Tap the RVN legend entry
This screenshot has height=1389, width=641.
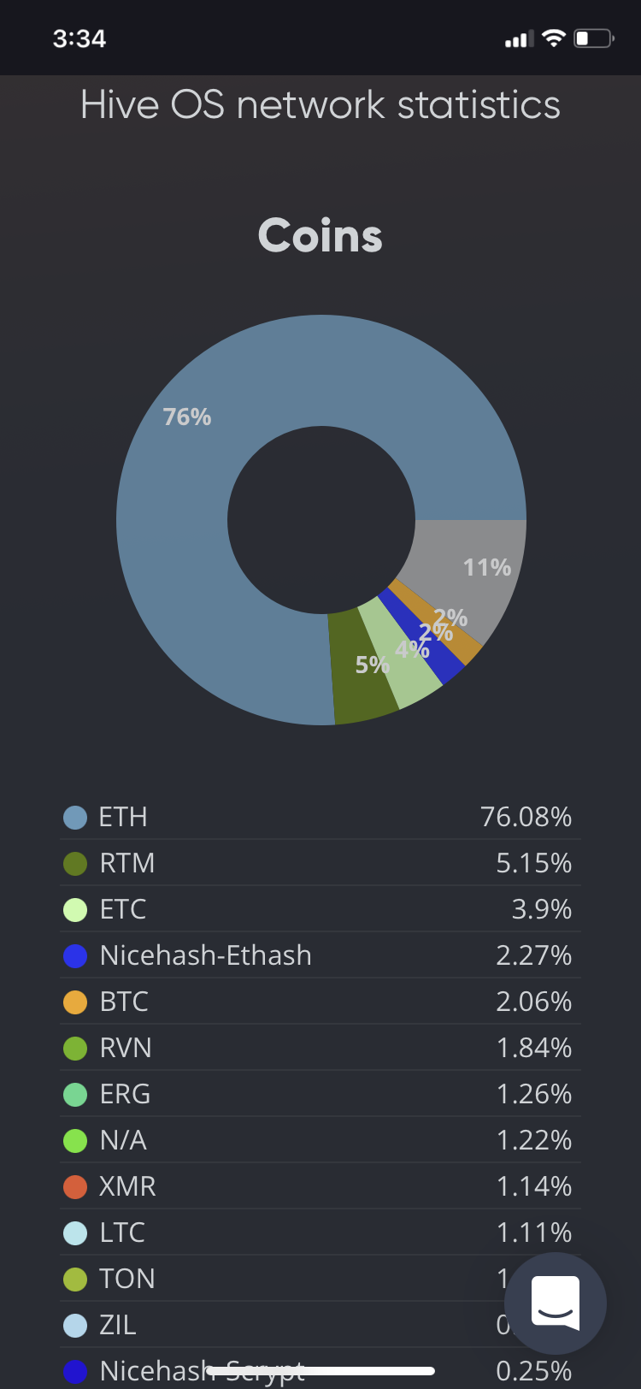(320, 1048)
